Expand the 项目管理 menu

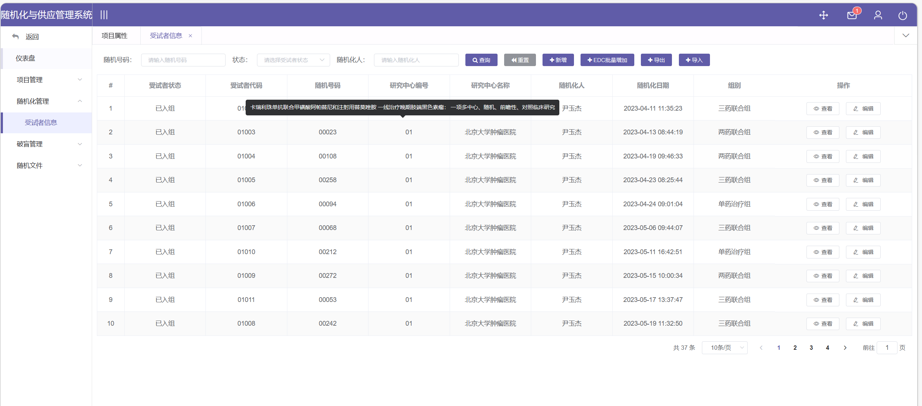click(46, 80)
